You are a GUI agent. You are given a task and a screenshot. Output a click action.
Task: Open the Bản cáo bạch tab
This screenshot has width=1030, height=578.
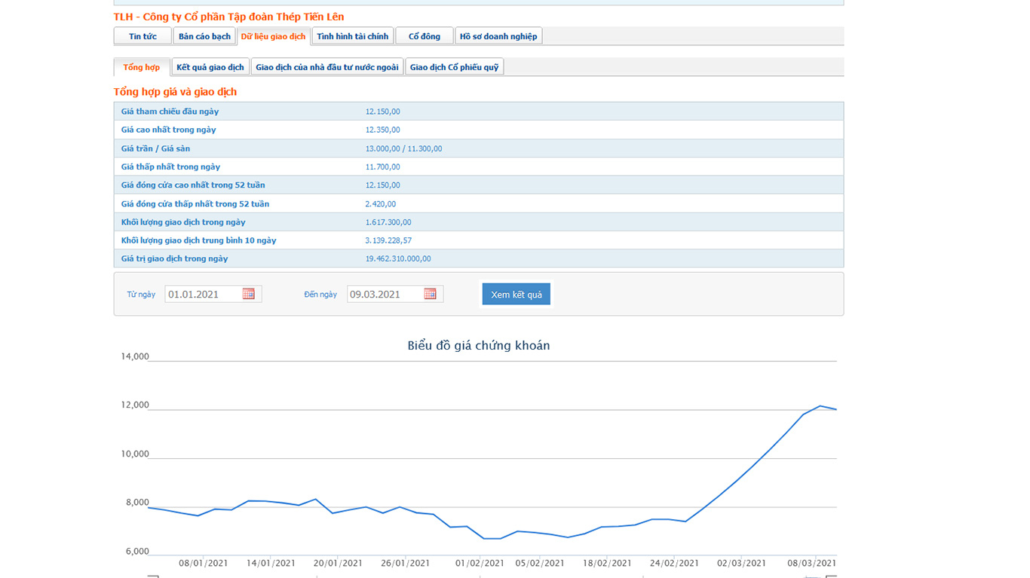pos(204,36)
